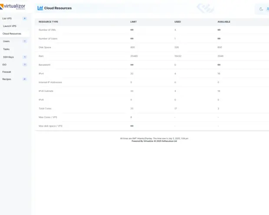
Task: Select the IPv4 row label
Action: pyautogui.click(x=41, y=74)
